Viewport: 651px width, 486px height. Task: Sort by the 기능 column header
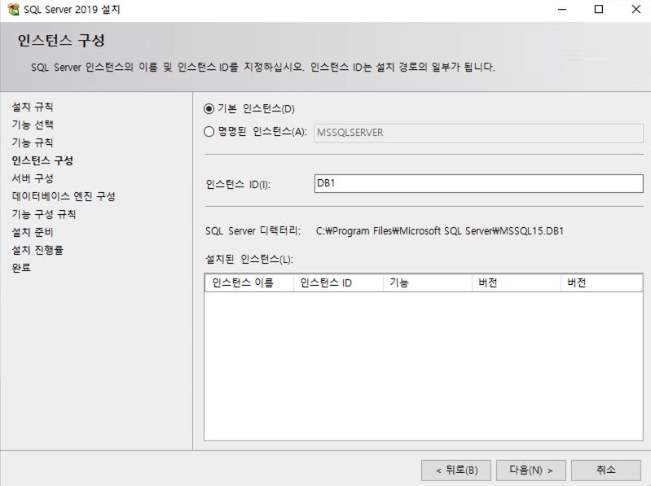427,282
